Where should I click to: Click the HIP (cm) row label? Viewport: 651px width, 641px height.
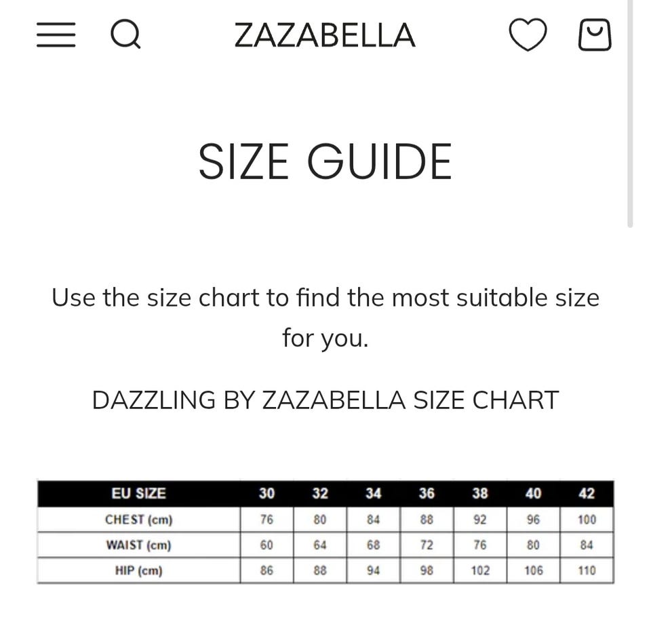(138, 570)
